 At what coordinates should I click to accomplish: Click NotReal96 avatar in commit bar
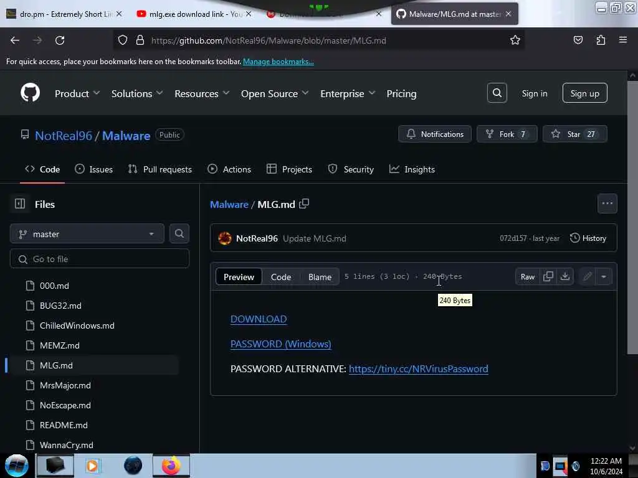(224, 238)
